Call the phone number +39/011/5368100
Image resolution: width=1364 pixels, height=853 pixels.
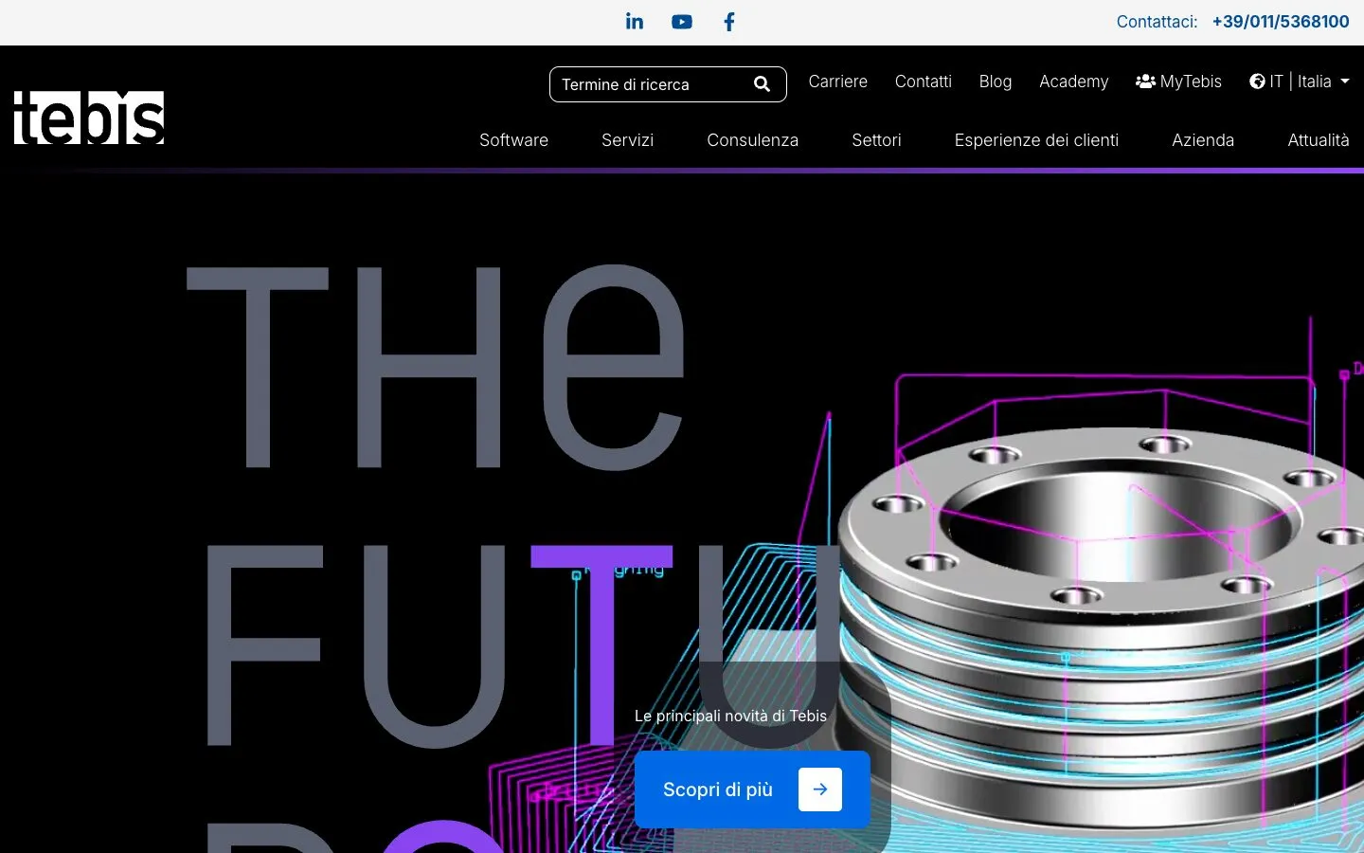click(1281, 22)
